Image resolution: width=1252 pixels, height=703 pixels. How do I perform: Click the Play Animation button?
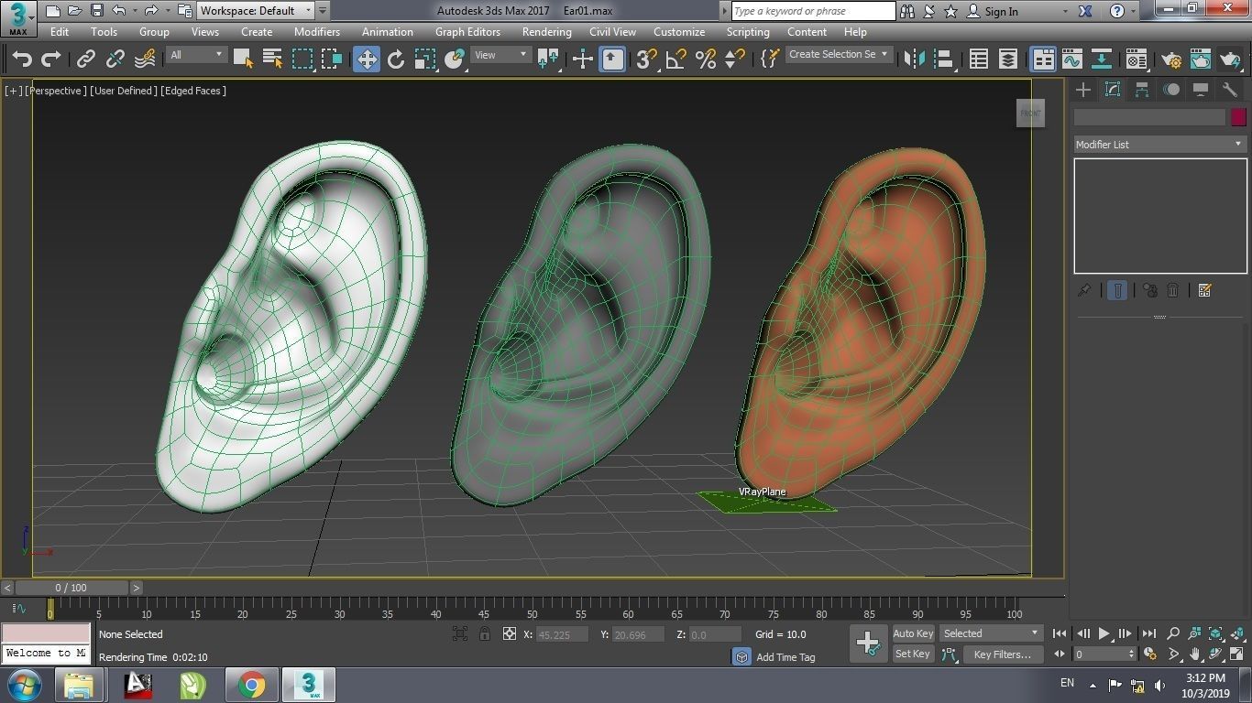tap(1104, 633)
